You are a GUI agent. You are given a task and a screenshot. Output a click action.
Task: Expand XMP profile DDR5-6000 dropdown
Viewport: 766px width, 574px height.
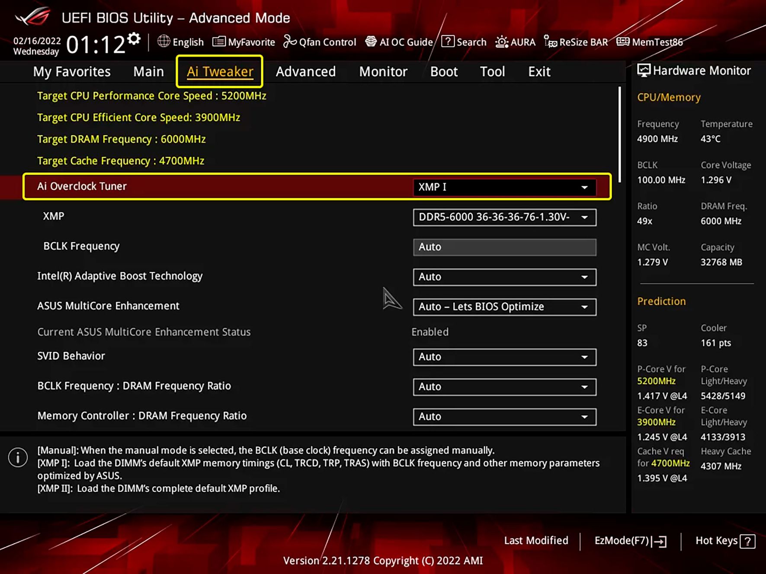pos(504,217)
